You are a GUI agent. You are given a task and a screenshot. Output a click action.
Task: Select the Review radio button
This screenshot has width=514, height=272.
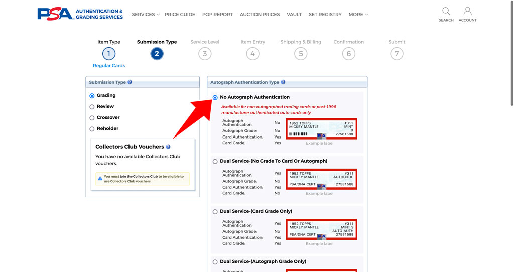click(92, 107)
